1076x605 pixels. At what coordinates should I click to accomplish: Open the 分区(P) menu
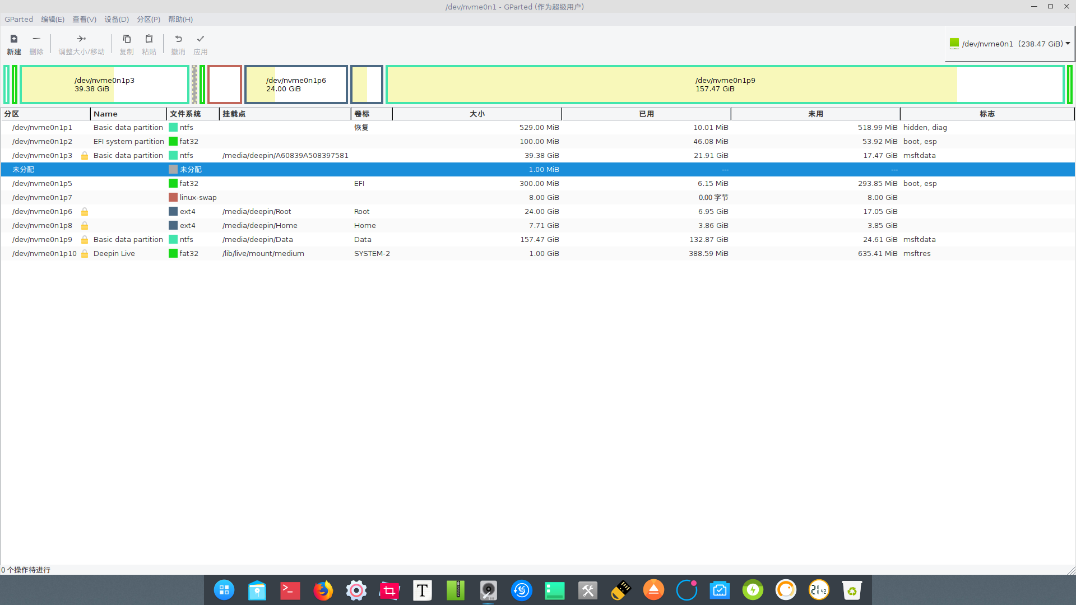(148, 19)
